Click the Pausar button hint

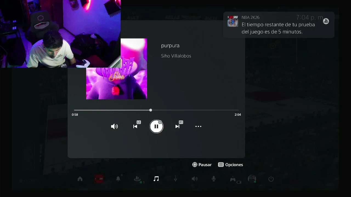click(202, 165)
